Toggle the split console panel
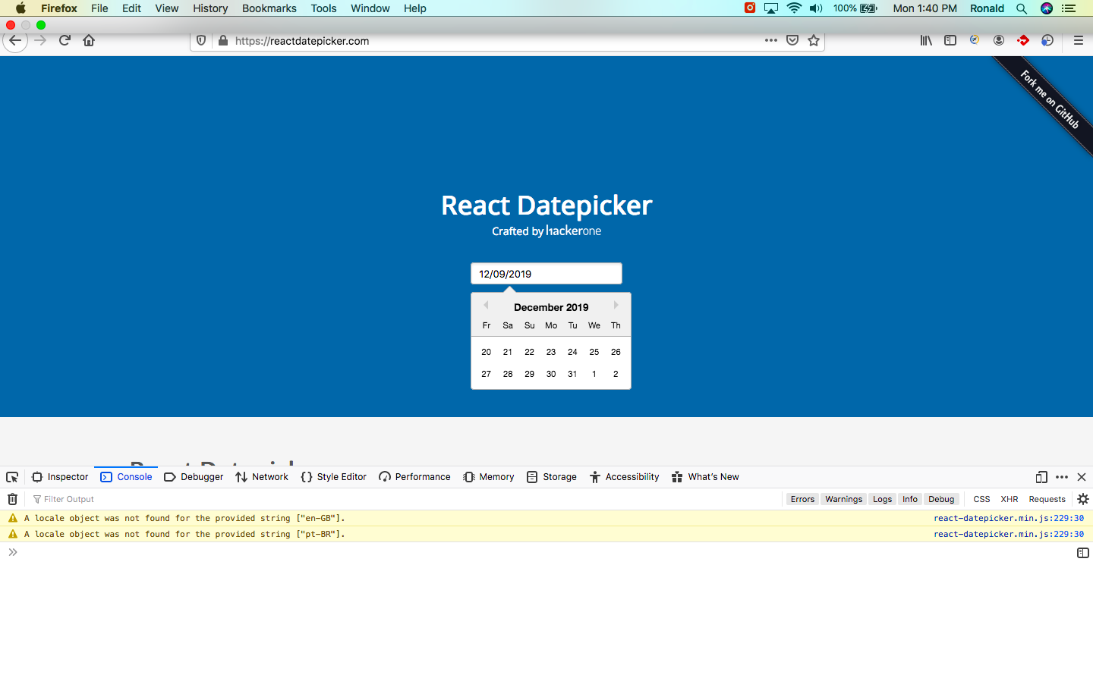Screen dimensions: 1093x678 point(1082,552)
